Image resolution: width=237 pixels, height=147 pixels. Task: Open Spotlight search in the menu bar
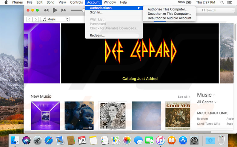pyautogui.click(x=222, y=2)
